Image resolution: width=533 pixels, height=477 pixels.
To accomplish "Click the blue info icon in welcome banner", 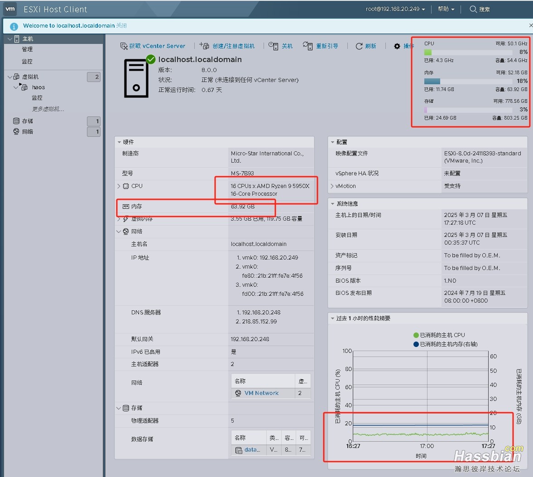I will click(14, 26).
